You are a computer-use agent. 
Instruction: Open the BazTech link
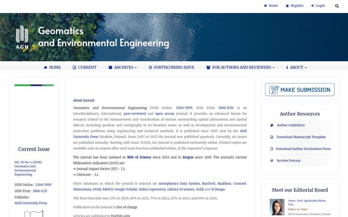pyautogui.click(x=209, y=184)
